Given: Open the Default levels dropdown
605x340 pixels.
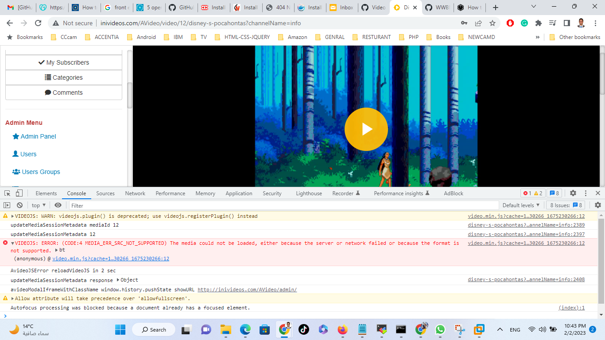Looking at the screenshot, I should pos(521,205).
